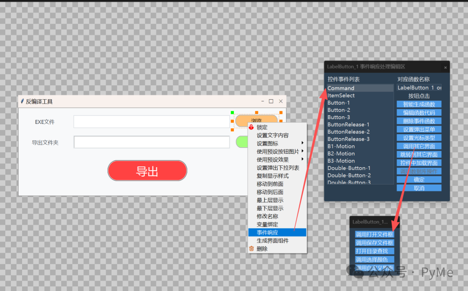Select 修改名称 in the context menu

click(x=267, y=216)
